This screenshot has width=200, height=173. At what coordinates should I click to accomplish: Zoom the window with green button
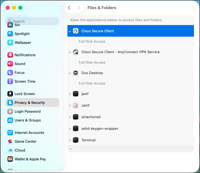(20, 8)
